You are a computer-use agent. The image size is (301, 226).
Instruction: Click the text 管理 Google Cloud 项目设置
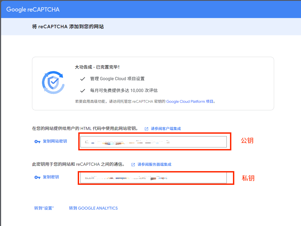(117, 79)
